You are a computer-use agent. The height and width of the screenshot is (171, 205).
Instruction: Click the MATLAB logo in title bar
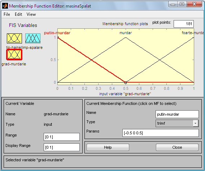pyautogui.click(x=5, y=6)
